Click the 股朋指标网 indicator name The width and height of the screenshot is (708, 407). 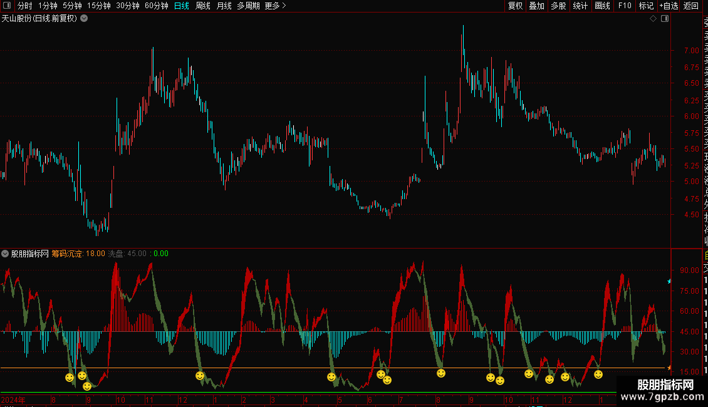[x=30, y=254]
